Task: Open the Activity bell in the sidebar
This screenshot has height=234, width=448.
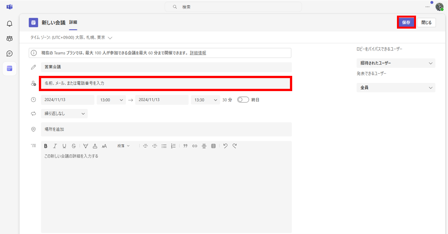Action: 10,24
